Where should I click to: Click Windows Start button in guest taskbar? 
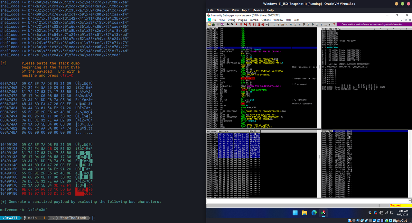click(295, 213)
